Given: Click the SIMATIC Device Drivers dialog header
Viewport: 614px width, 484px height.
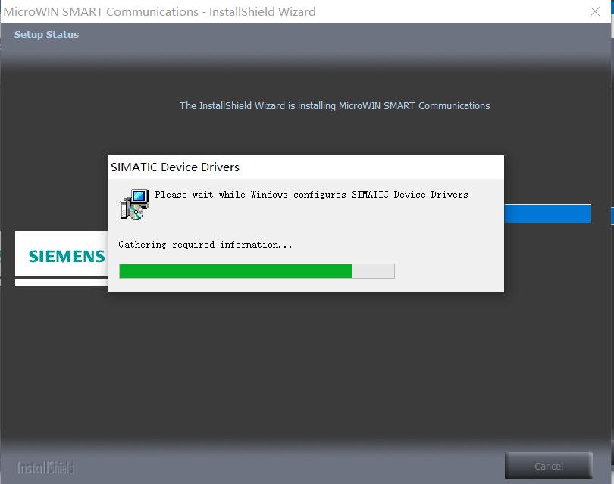Looking at the screenshot, I should 305,167.
